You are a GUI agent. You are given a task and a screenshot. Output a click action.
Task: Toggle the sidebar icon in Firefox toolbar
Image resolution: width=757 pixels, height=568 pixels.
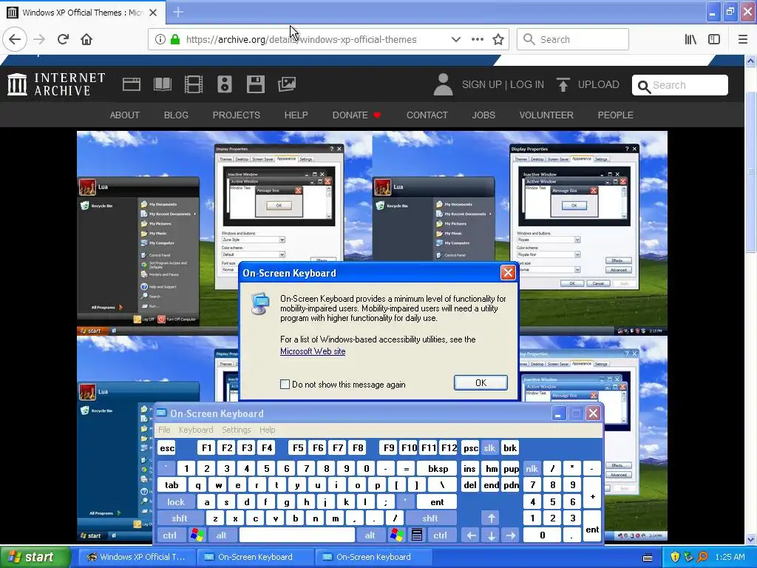tap(714, 40)
